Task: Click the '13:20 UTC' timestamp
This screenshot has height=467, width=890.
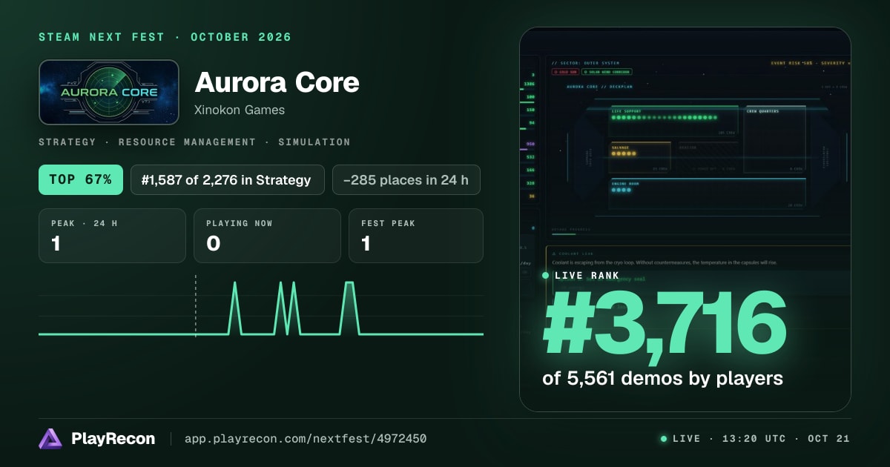Action: click(x=754, y=439)
